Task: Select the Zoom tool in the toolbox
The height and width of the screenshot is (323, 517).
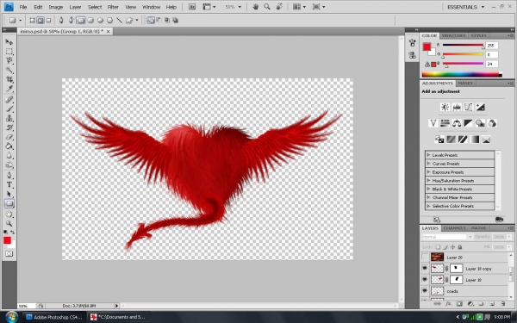Action: coord(9,223)
